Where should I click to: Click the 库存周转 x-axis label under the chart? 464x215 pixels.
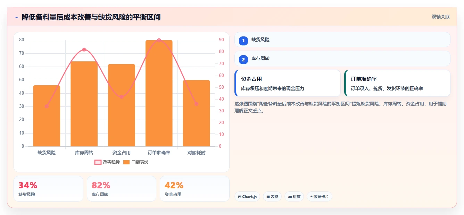pyautogui.click(x=84, y=153)
